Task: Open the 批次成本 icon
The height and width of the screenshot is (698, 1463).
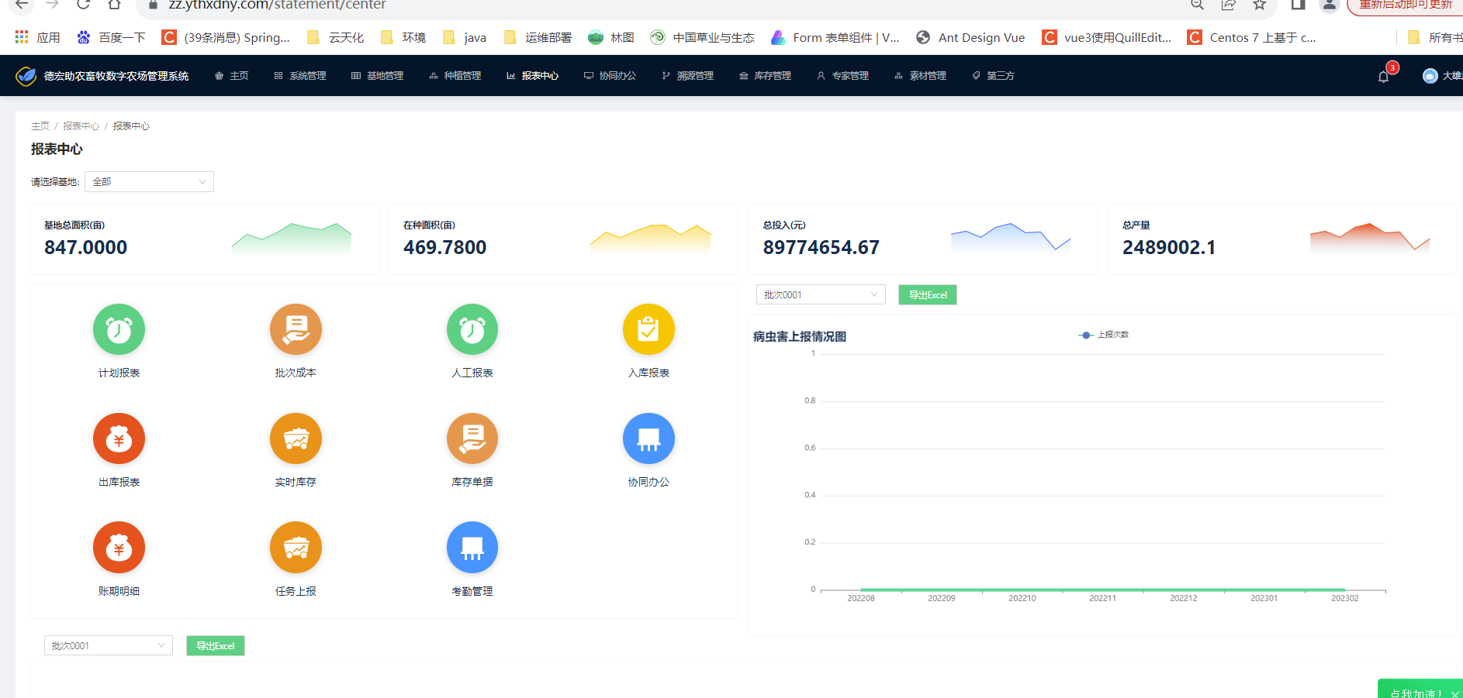Action: (x=296, y=329)
